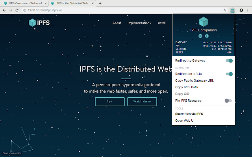This screenshot has height=157, width=252.
Task: Open a new browser tab
Action: 100,3
